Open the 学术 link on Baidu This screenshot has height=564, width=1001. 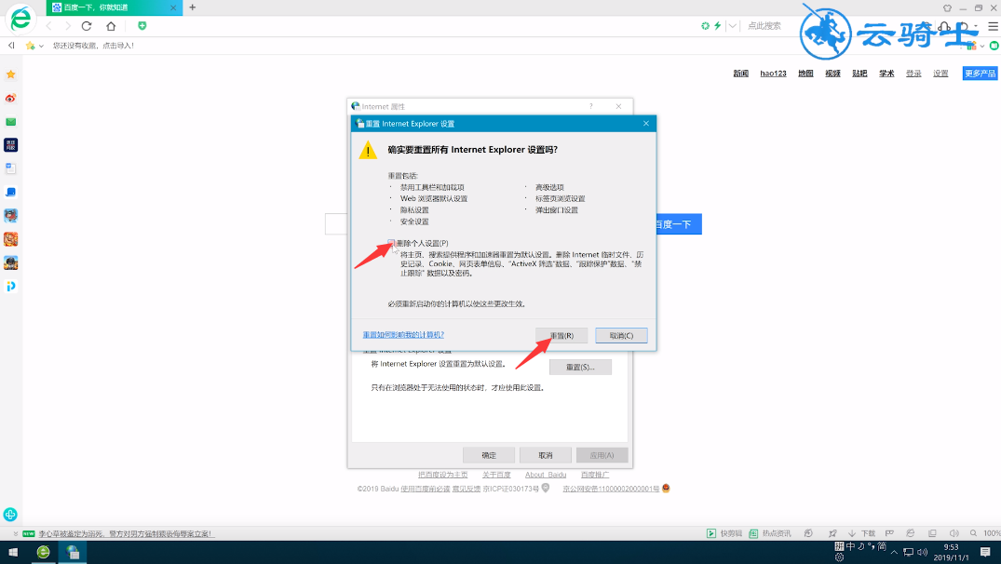point(886,74)
